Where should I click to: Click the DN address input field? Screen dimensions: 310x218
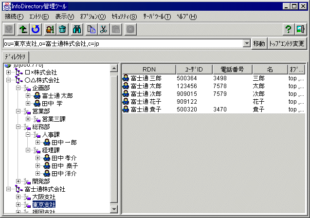124,43
